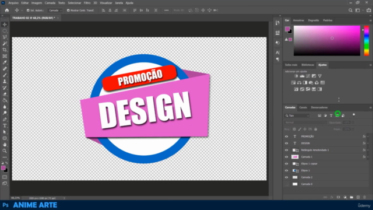Open the Tipo layer filter dropdown

pos(297,116)
